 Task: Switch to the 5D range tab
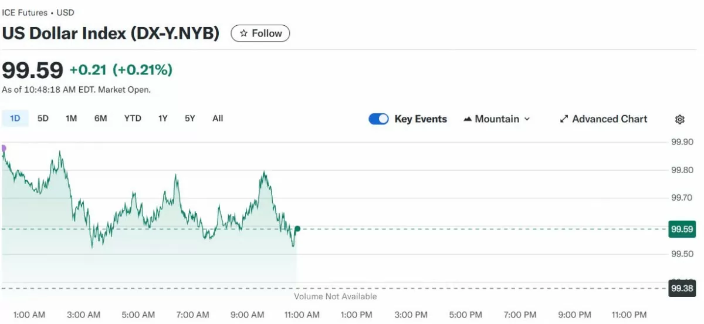point(43,119)
